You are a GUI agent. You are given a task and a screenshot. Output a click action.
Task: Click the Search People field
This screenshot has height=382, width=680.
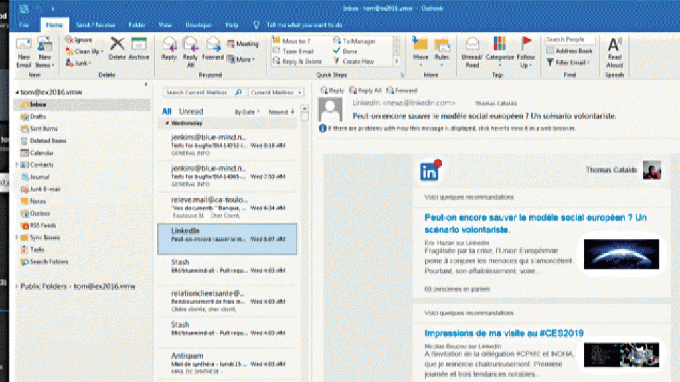click(569, 39)
